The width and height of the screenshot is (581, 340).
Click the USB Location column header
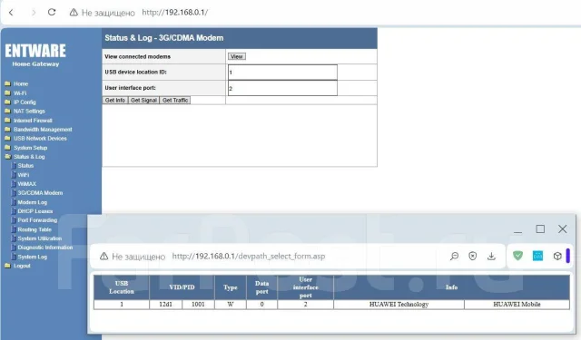[122, 287]
